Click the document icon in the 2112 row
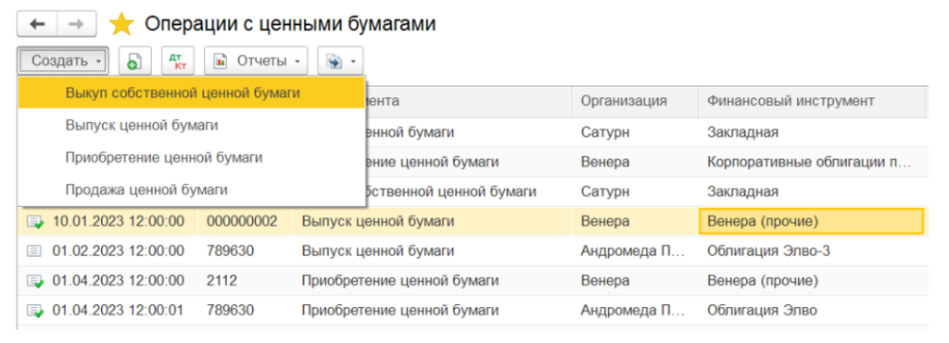Image resolution: width=949 pixels, height=343 pixels. (35, 281)
